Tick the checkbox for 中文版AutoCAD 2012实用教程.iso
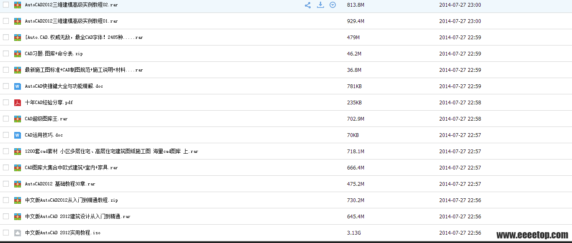This screenshot has height=243, width=572. (6, 233)
